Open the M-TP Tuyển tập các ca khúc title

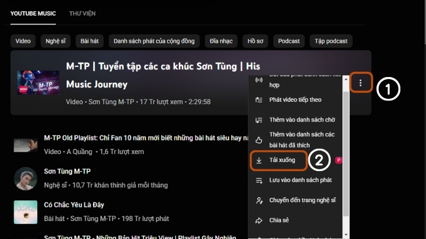(x=163, y=75)
